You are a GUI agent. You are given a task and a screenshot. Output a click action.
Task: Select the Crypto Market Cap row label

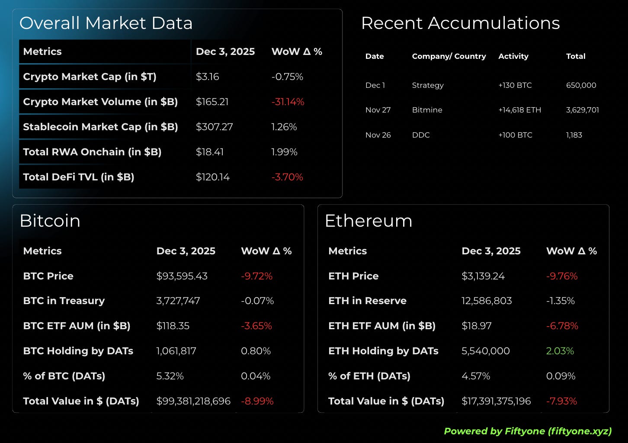click(x=90, y=77)
